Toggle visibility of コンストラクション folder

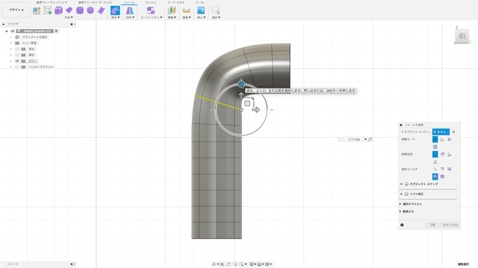pyautogui.click(x=17, y=67)
